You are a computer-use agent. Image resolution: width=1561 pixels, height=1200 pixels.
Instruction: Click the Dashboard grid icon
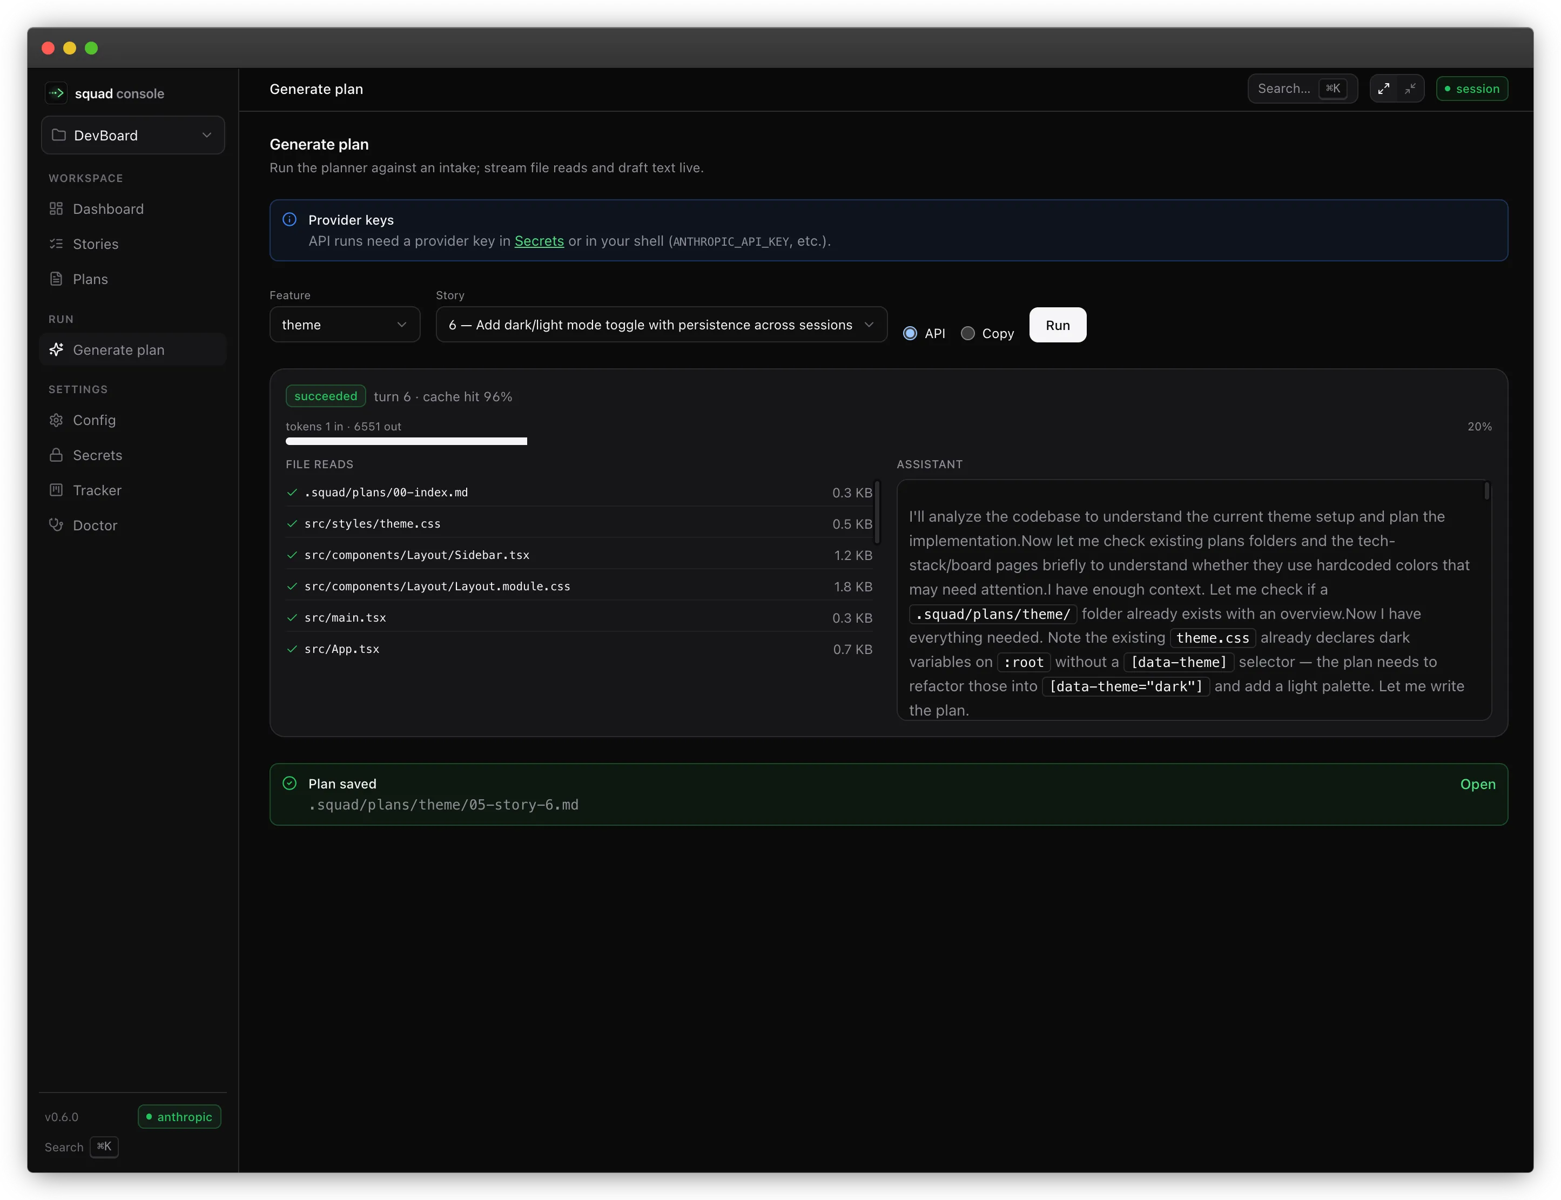pyautogui.click(x=56, y=208)
